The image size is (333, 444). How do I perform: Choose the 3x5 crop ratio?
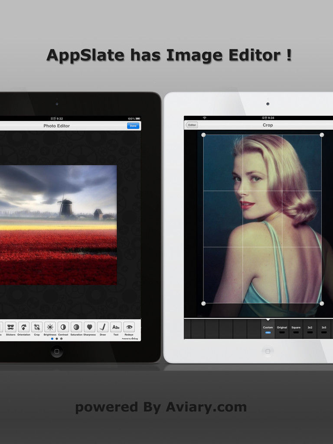tap(324, 329)
